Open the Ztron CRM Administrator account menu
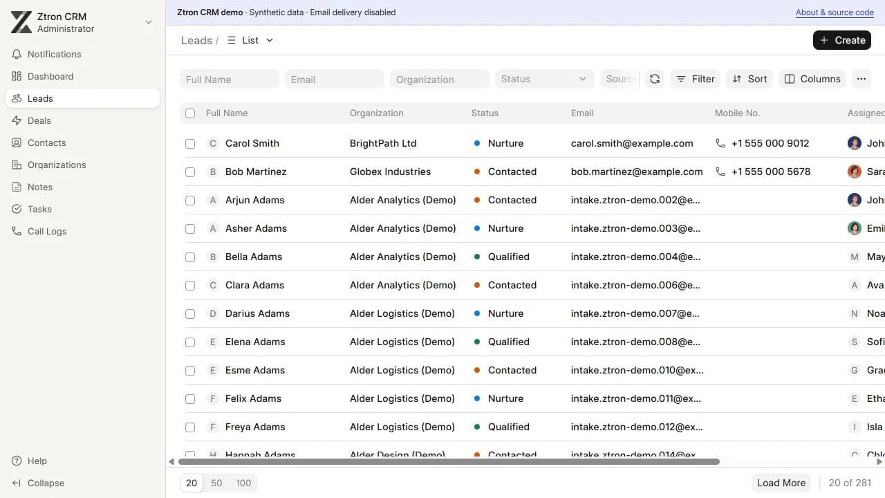This screenshot has width=885, height=498. click(82, 22)
